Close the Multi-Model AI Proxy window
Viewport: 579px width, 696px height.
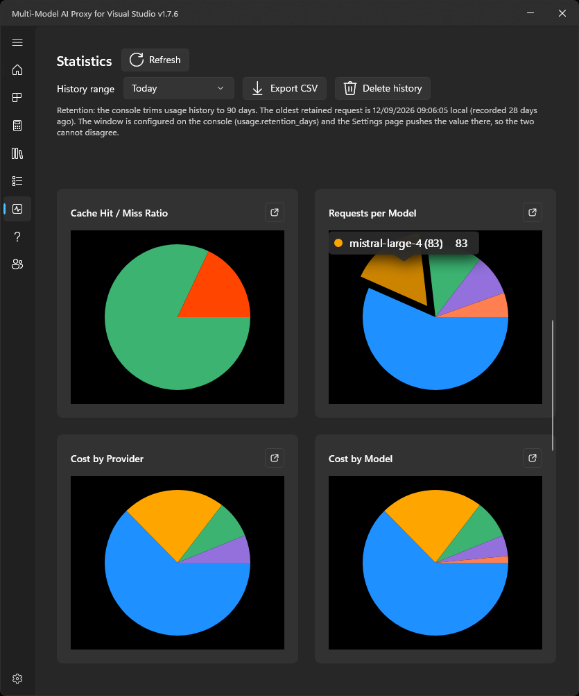tap(562, 13)
